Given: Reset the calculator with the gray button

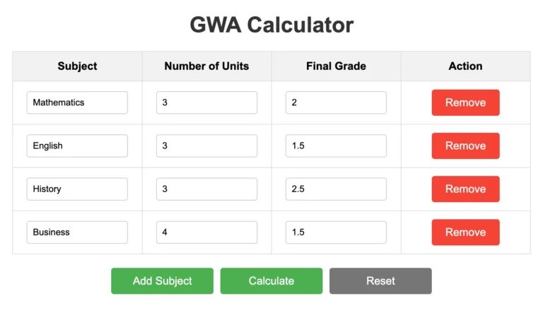Looking at the screenshot, I should pos(380,281).
